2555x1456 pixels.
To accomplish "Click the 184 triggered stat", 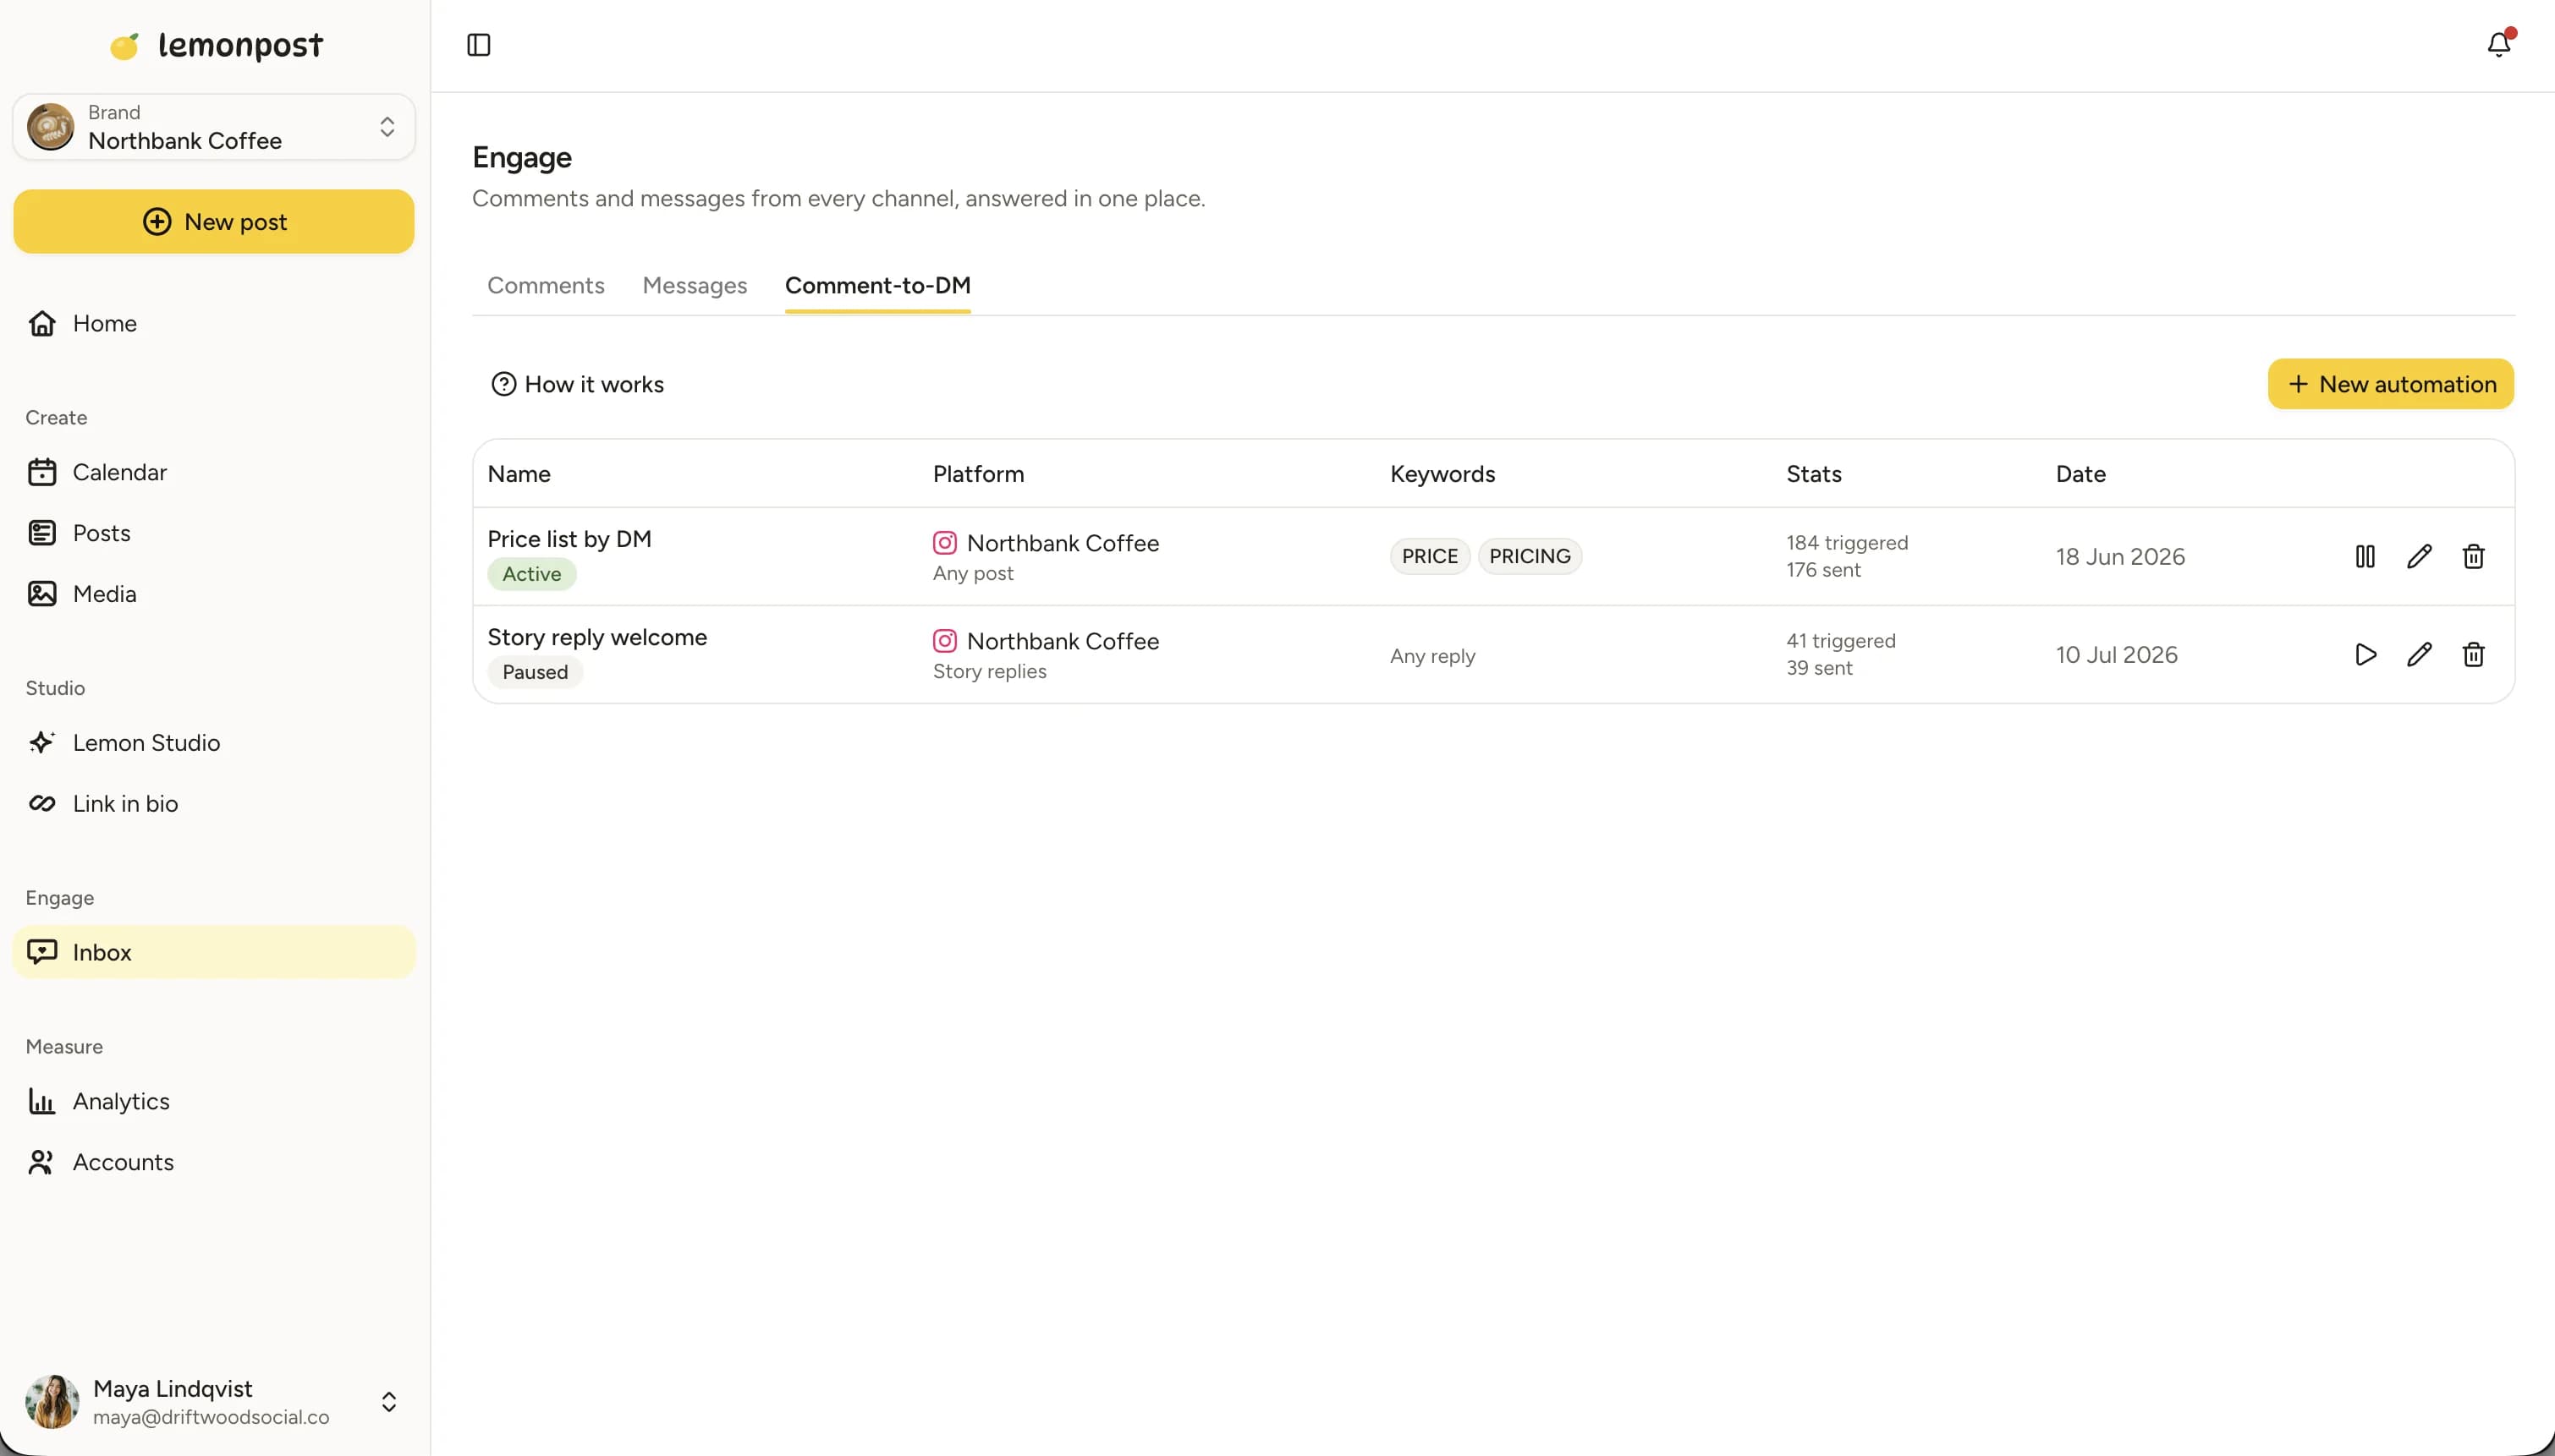I will 1847,543.
